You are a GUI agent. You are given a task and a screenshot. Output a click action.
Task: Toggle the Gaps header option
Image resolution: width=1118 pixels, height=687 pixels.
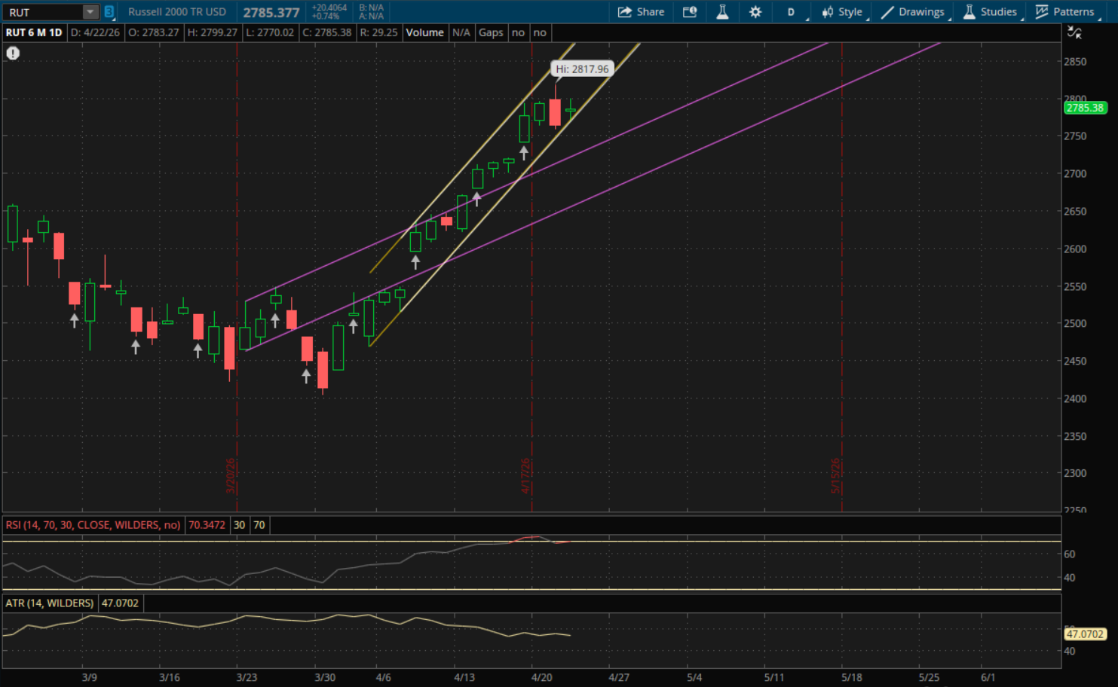coord(491,32)
